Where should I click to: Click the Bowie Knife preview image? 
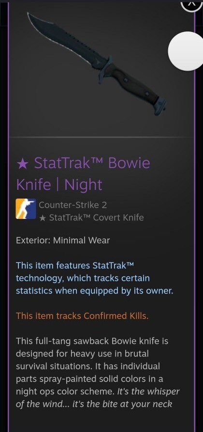pos(97,63)
